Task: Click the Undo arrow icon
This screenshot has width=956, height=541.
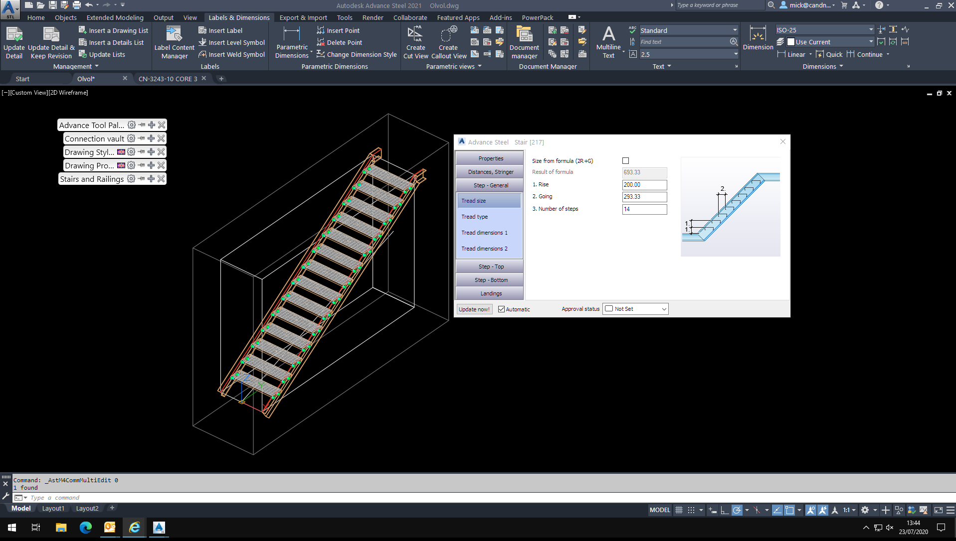Action: [x=89, y=5]
